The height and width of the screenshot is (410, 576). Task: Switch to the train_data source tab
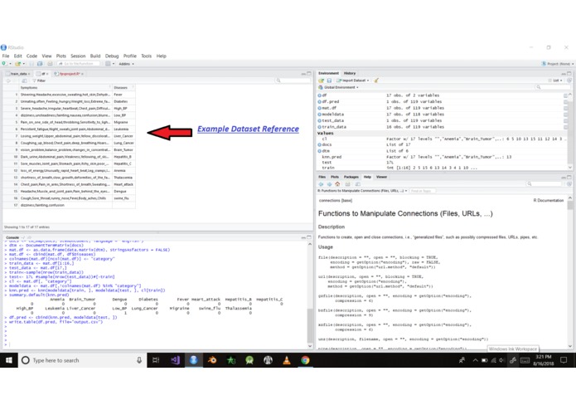click(17, 74)
